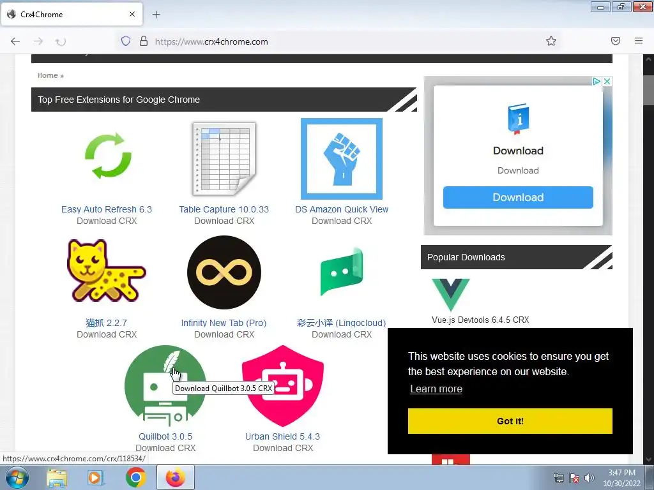654x490 pixels.
Task: Open the Infinity New Tab (Pro) link
Action: click(x=224, y=323)
